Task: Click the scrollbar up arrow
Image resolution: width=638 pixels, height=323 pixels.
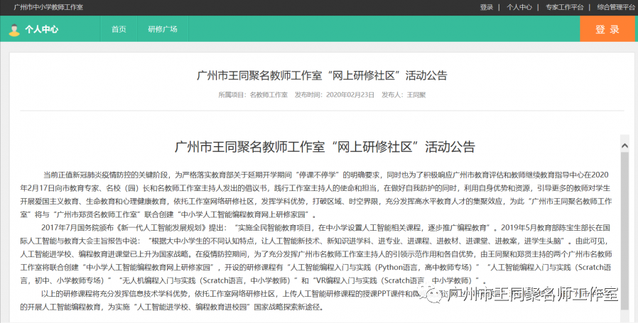Action: (625, 146)
